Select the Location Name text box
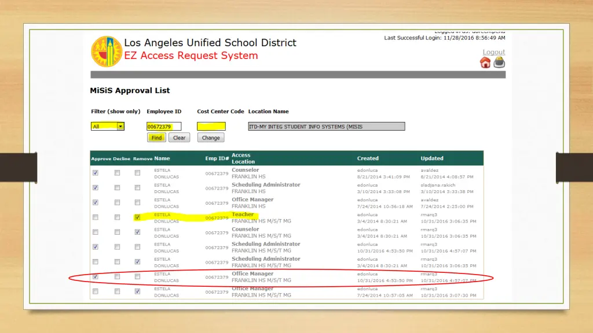 click(327, 126)
